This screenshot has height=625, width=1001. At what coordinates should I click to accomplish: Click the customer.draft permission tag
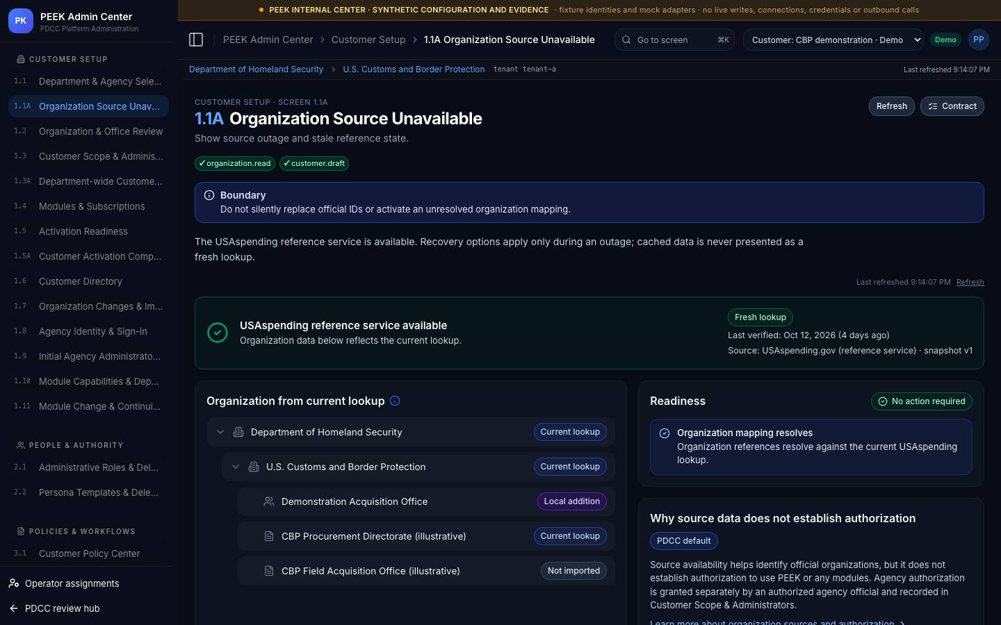pos(314,163)
